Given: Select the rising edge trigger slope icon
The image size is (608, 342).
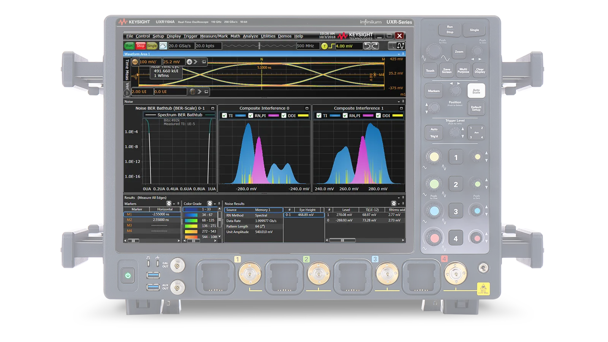Looking at the screenshot, I should point(331,46).
